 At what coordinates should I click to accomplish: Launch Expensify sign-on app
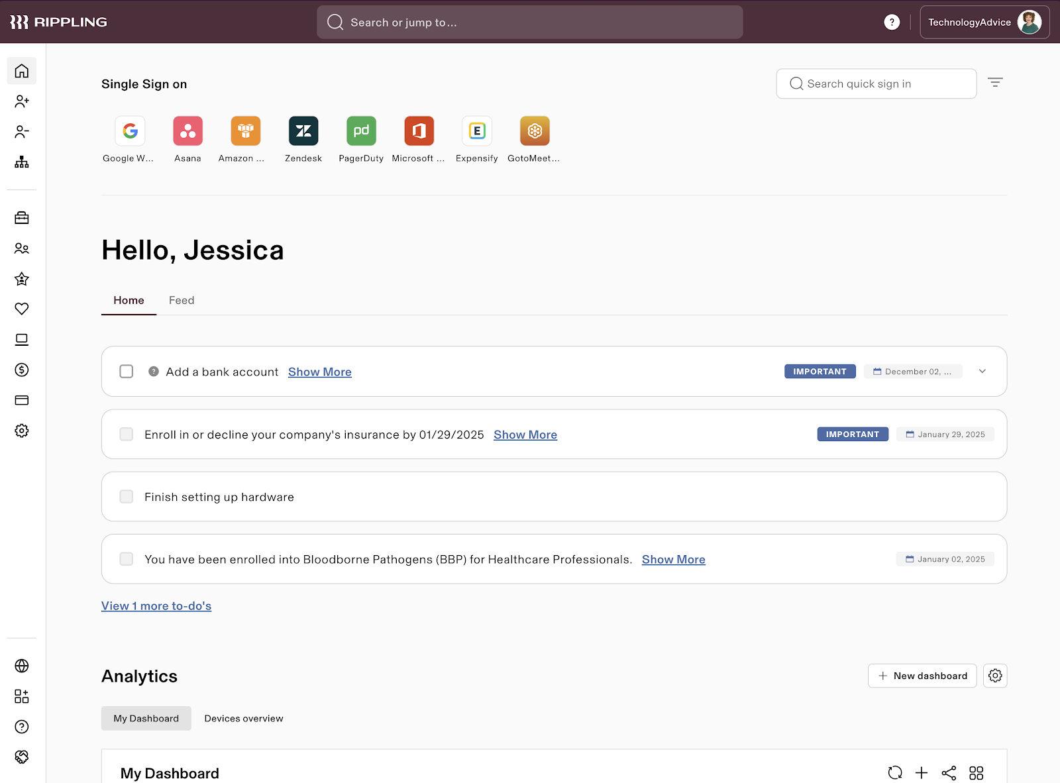tap(477, 131)
